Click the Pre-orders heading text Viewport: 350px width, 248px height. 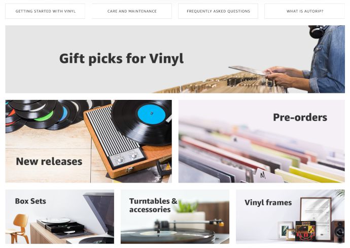[x=300, y=118]
